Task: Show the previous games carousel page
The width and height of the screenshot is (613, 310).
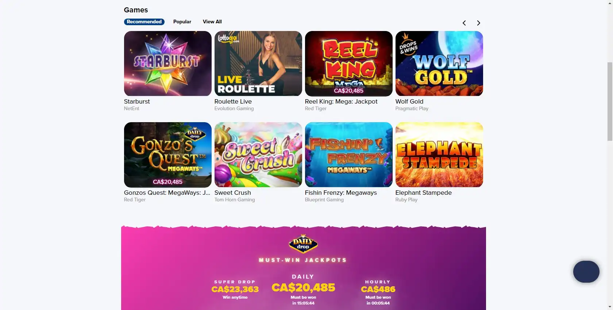Action: (x=464, y=23)
